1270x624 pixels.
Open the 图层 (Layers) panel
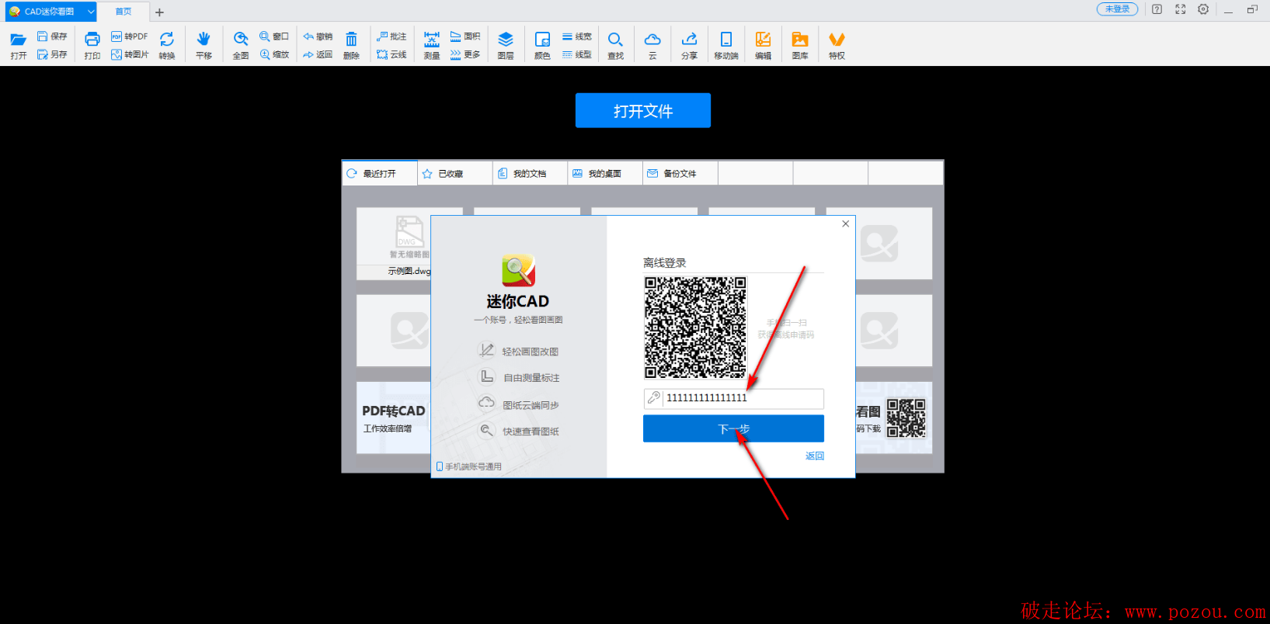pyautogui.click(x=506, y=45)
